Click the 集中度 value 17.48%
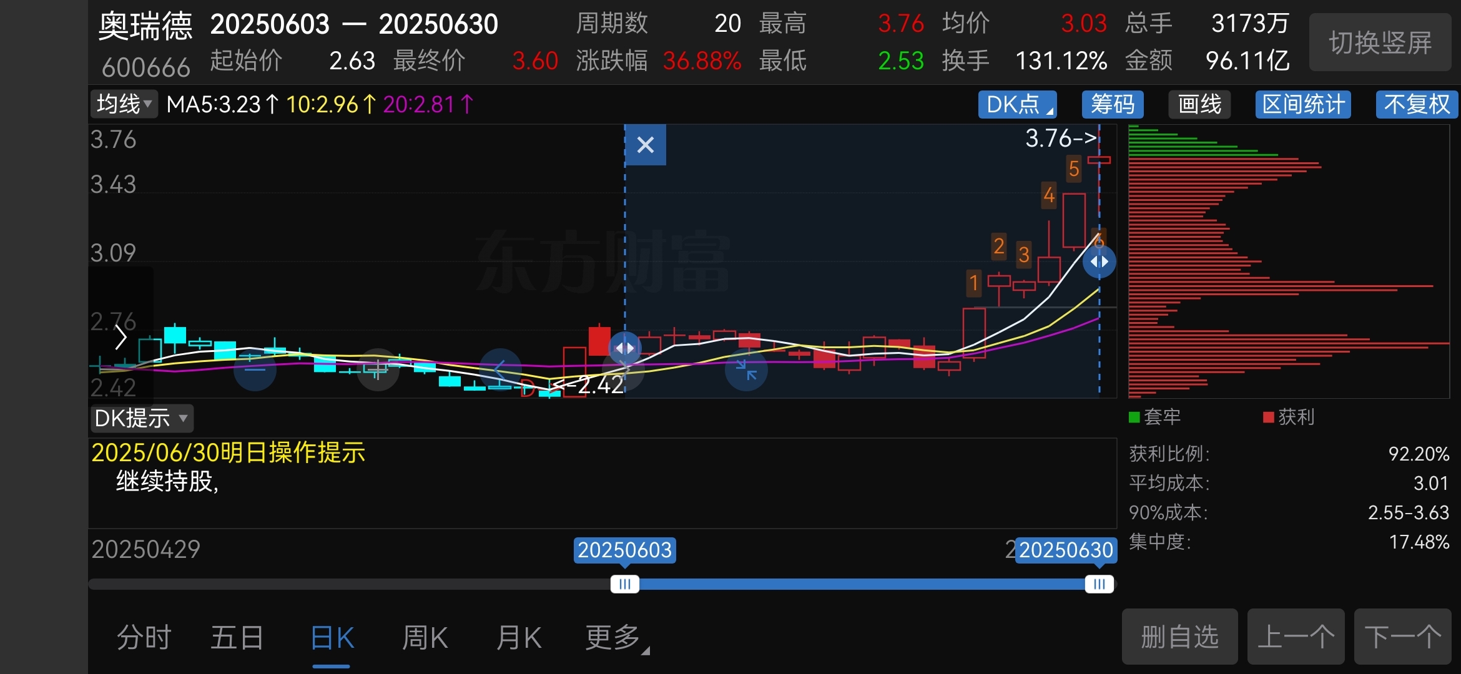This screenshot has height=674, width=1461. (x=1419, y=542)
